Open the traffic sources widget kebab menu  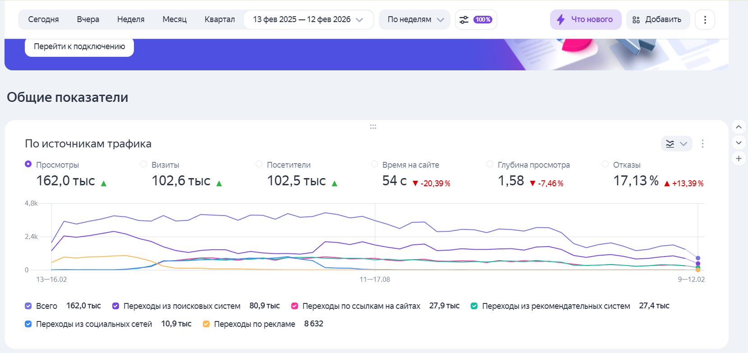pyautogui.click(x=702, y=144)
